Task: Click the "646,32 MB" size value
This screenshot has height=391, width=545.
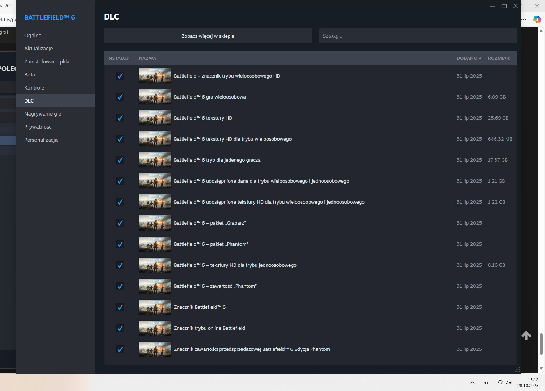Action: pos(500,139)
